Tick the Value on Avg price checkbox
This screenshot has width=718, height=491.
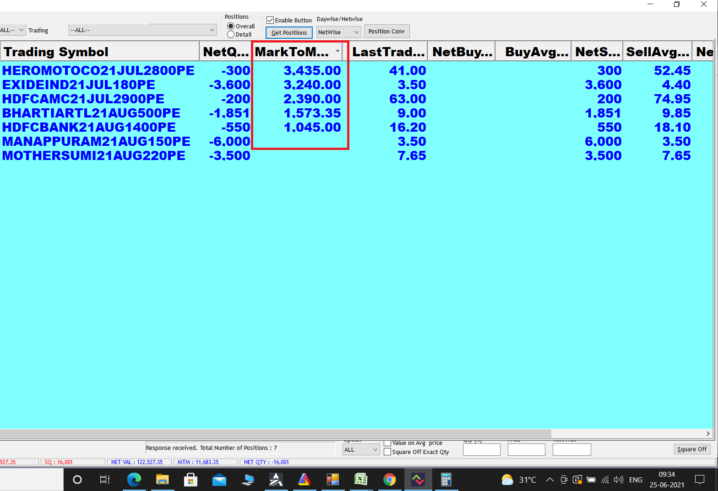tap(387, 443)
